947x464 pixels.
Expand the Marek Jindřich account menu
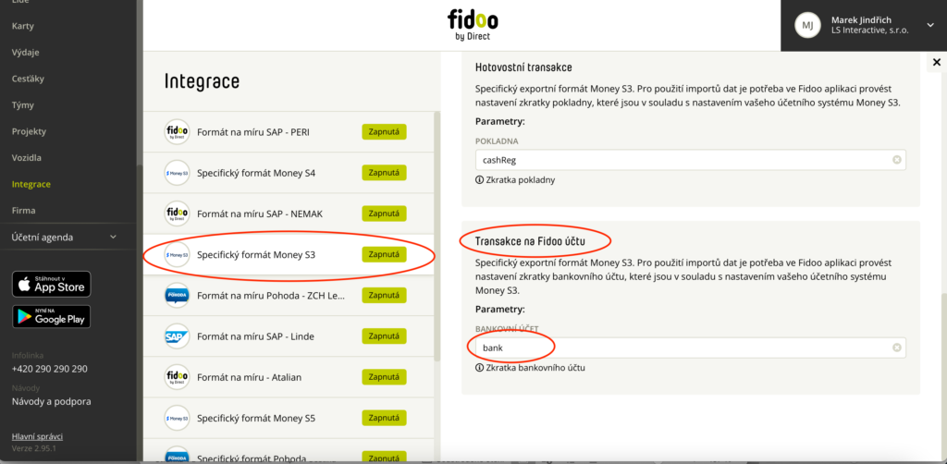(x=929, y=25)
